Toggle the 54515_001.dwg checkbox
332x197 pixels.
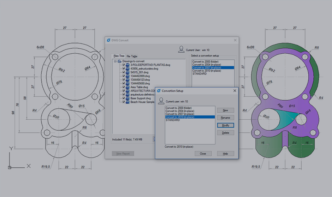pos(124,72)
